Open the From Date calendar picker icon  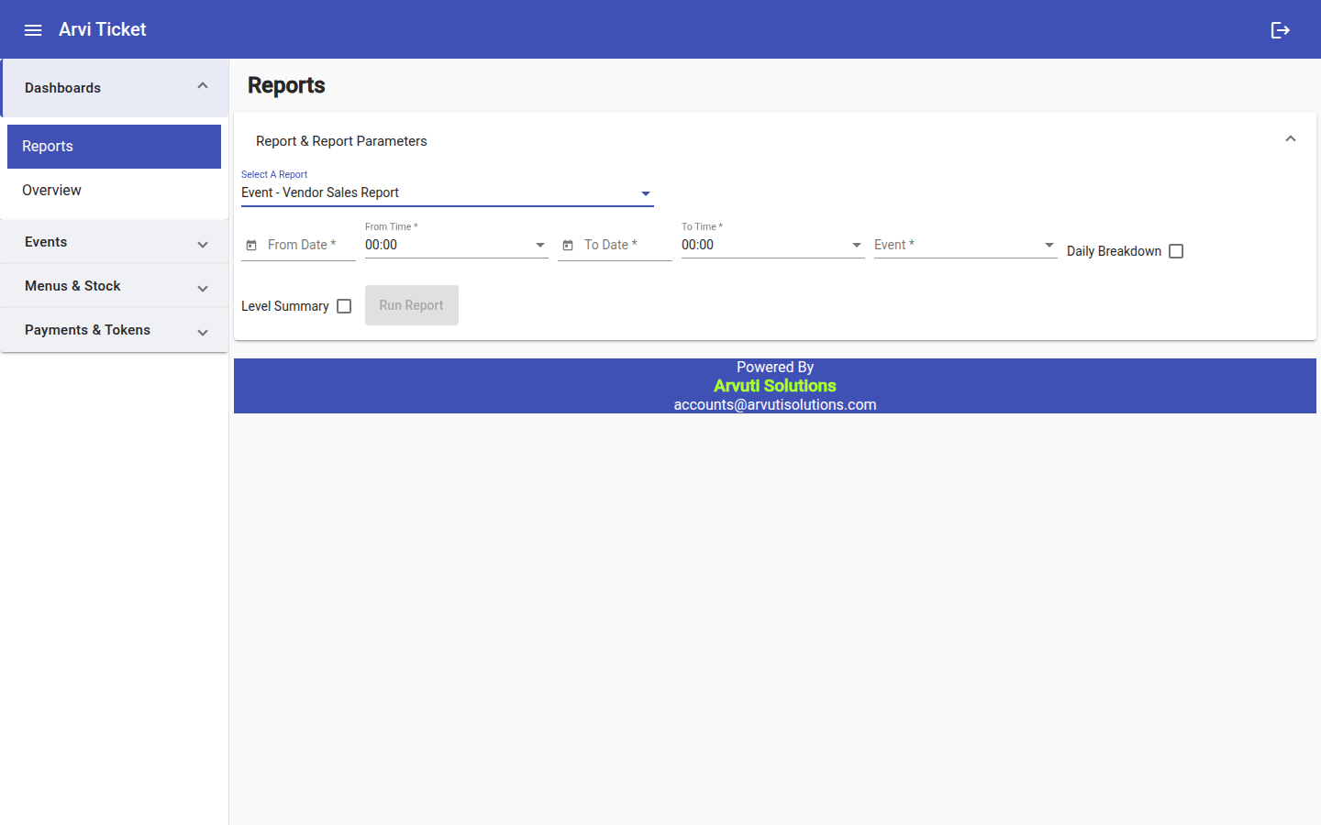[x=251, y=246]
